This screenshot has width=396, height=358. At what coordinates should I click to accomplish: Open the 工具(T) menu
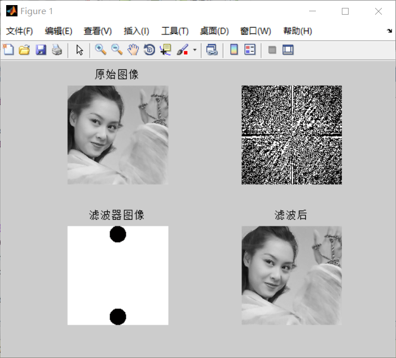[175, 31]
